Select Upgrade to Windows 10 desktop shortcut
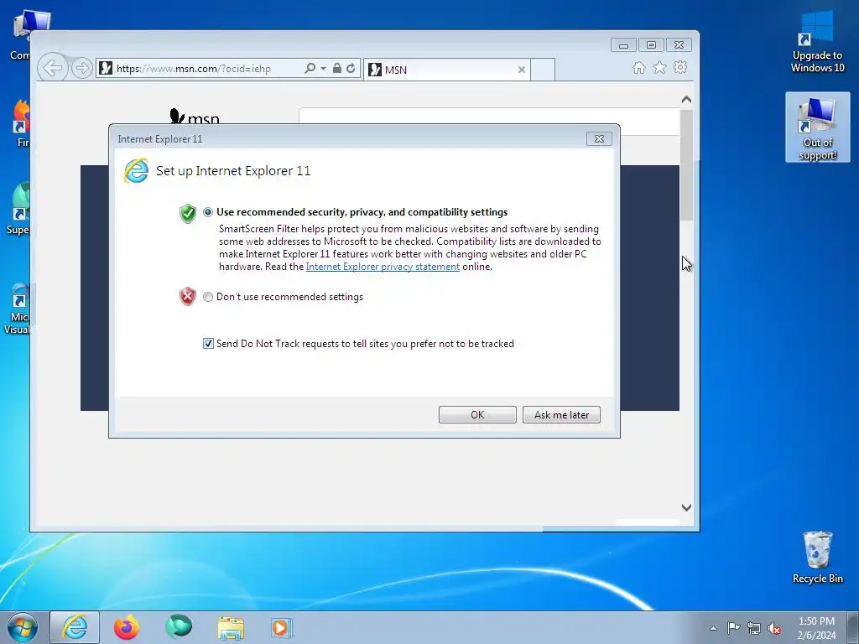This screenshot has height=644, width=859. pos(817,42)
